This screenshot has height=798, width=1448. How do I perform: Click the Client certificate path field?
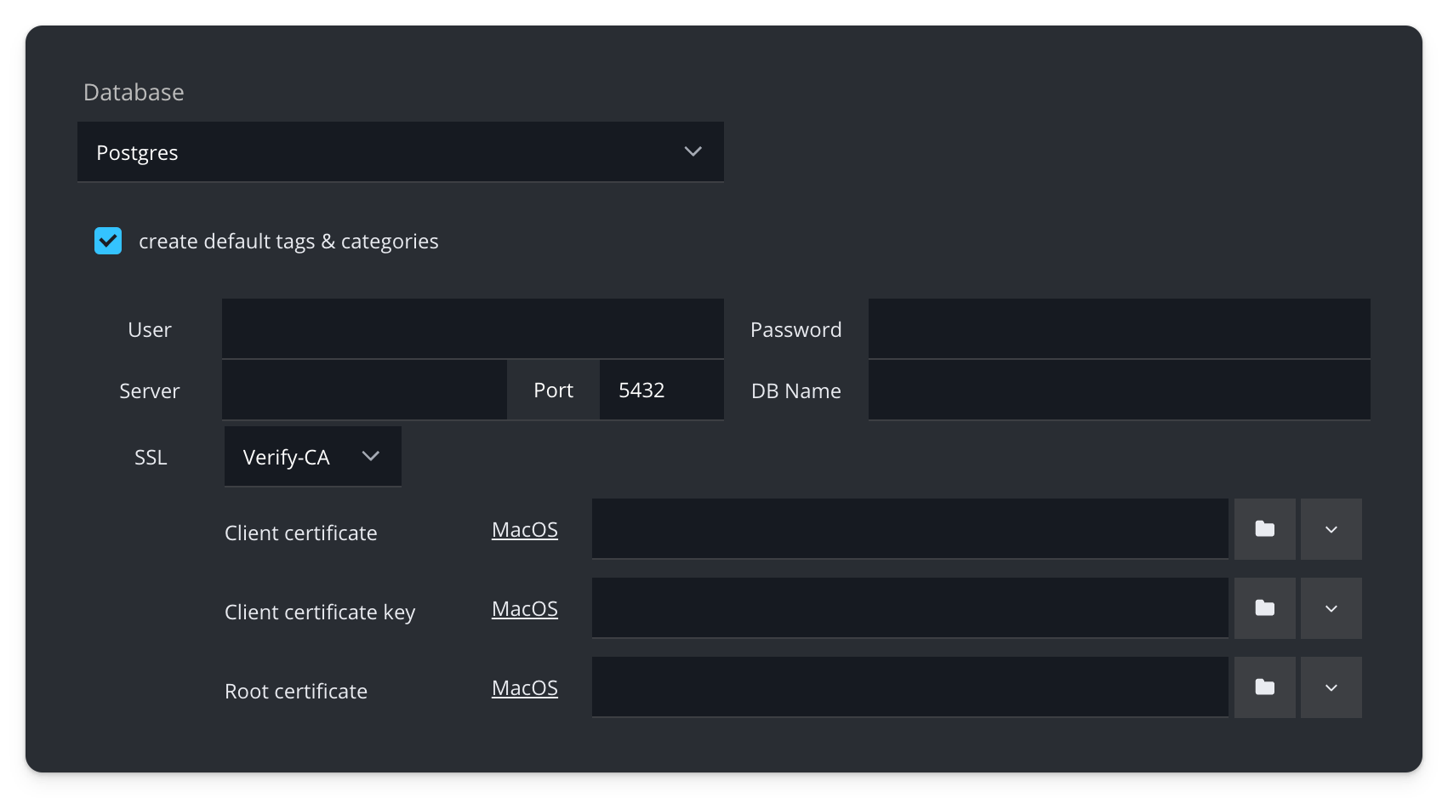point(909,529)
